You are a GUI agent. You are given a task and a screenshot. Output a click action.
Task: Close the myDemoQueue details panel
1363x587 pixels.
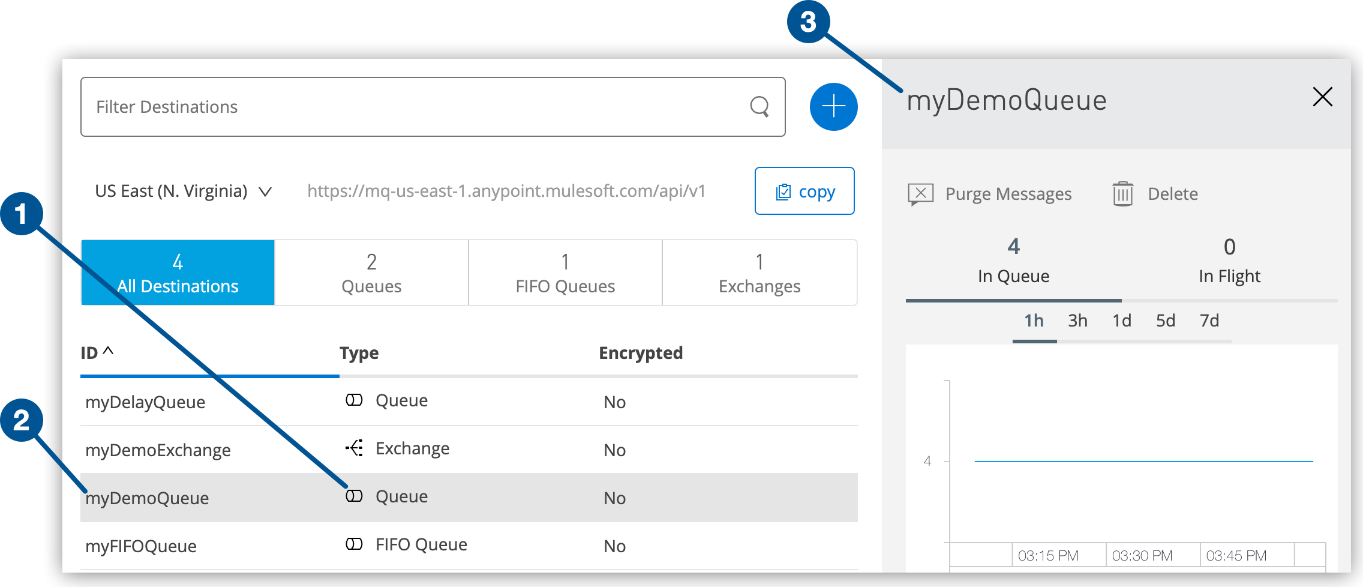tap(1322, 97)
